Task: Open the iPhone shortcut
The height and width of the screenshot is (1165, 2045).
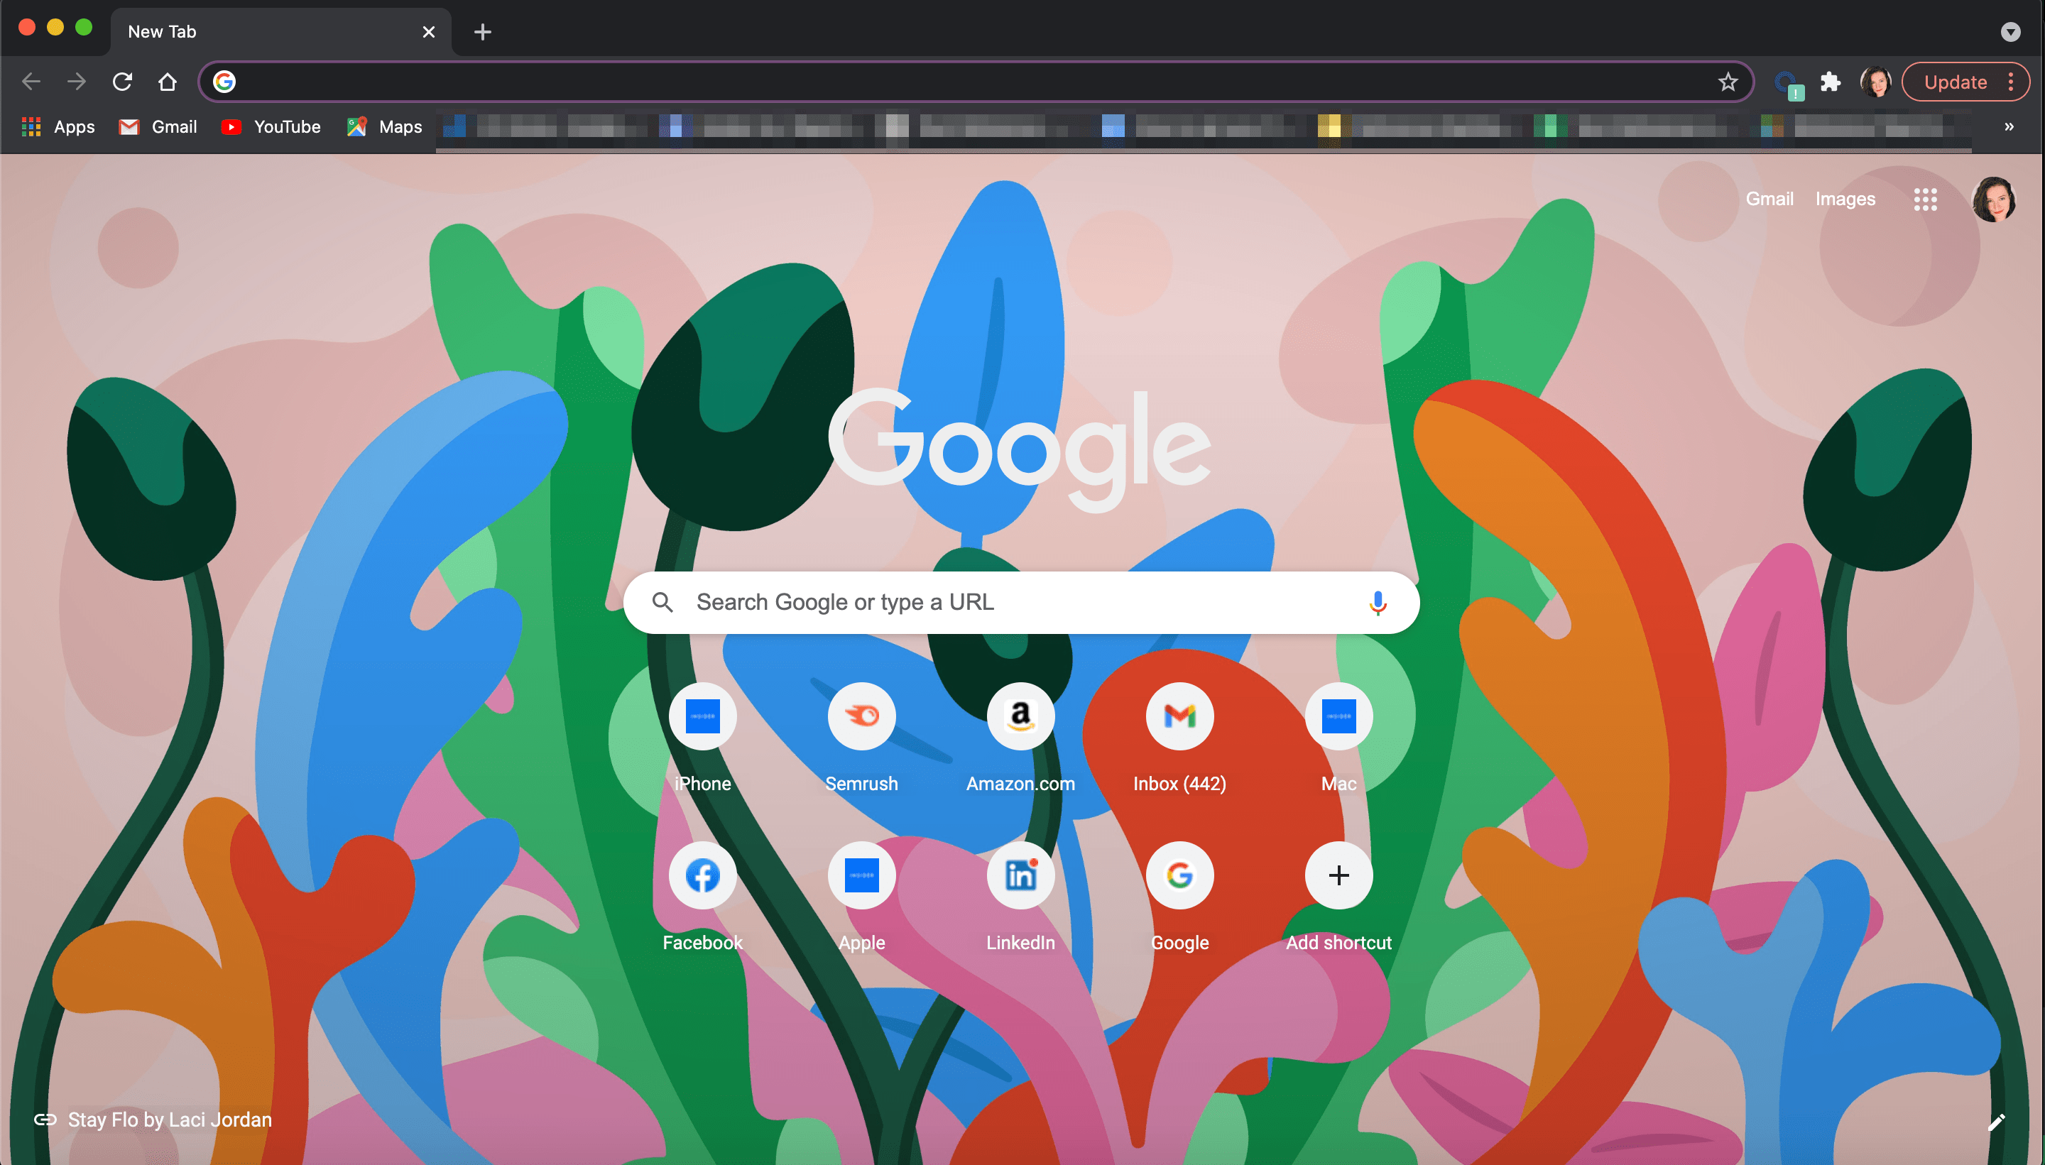Action: [702, 738]
